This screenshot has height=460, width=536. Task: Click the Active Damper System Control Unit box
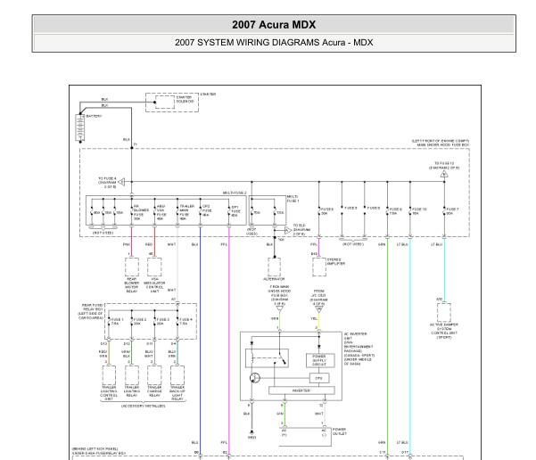tap(444, 312)
